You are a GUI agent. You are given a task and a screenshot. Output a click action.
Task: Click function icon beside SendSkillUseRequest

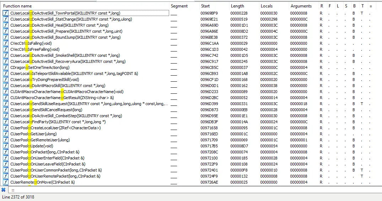tap(5, 104)
